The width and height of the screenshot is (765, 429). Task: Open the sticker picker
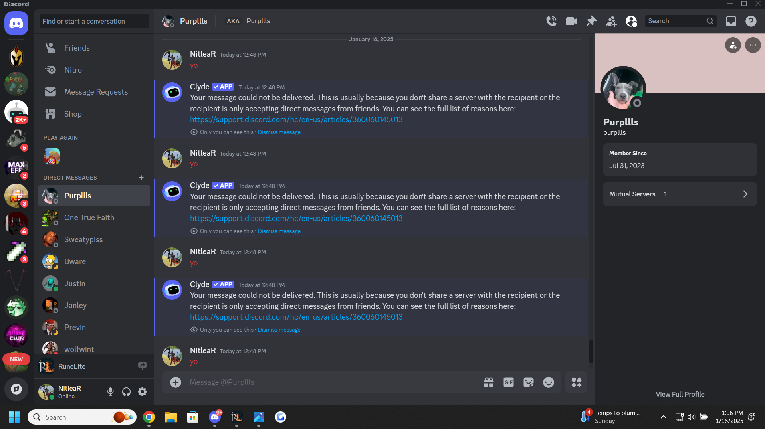529,382
